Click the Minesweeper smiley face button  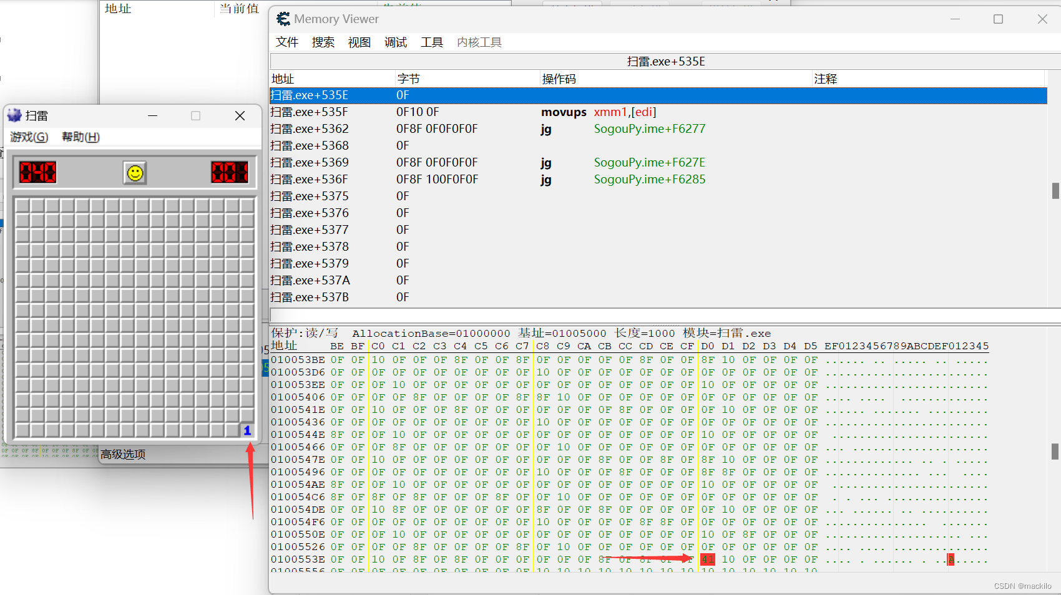point(135,173)
